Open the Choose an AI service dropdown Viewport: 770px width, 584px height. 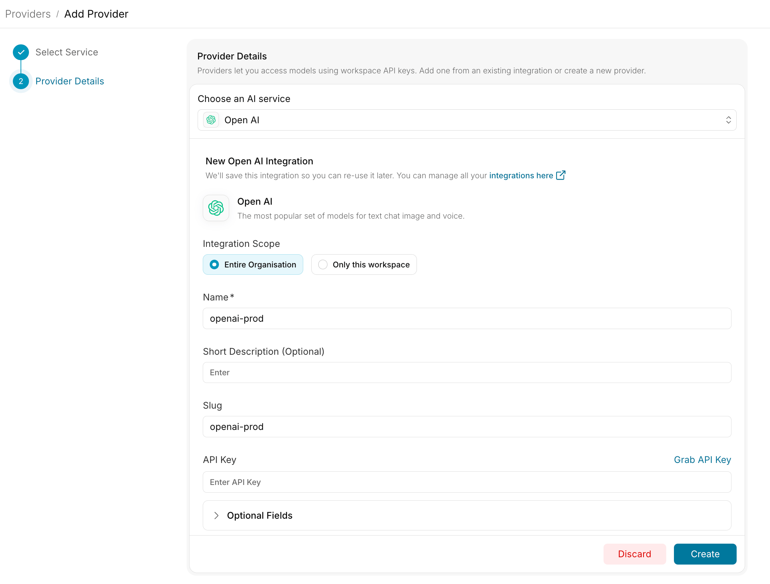click(467, 120)
